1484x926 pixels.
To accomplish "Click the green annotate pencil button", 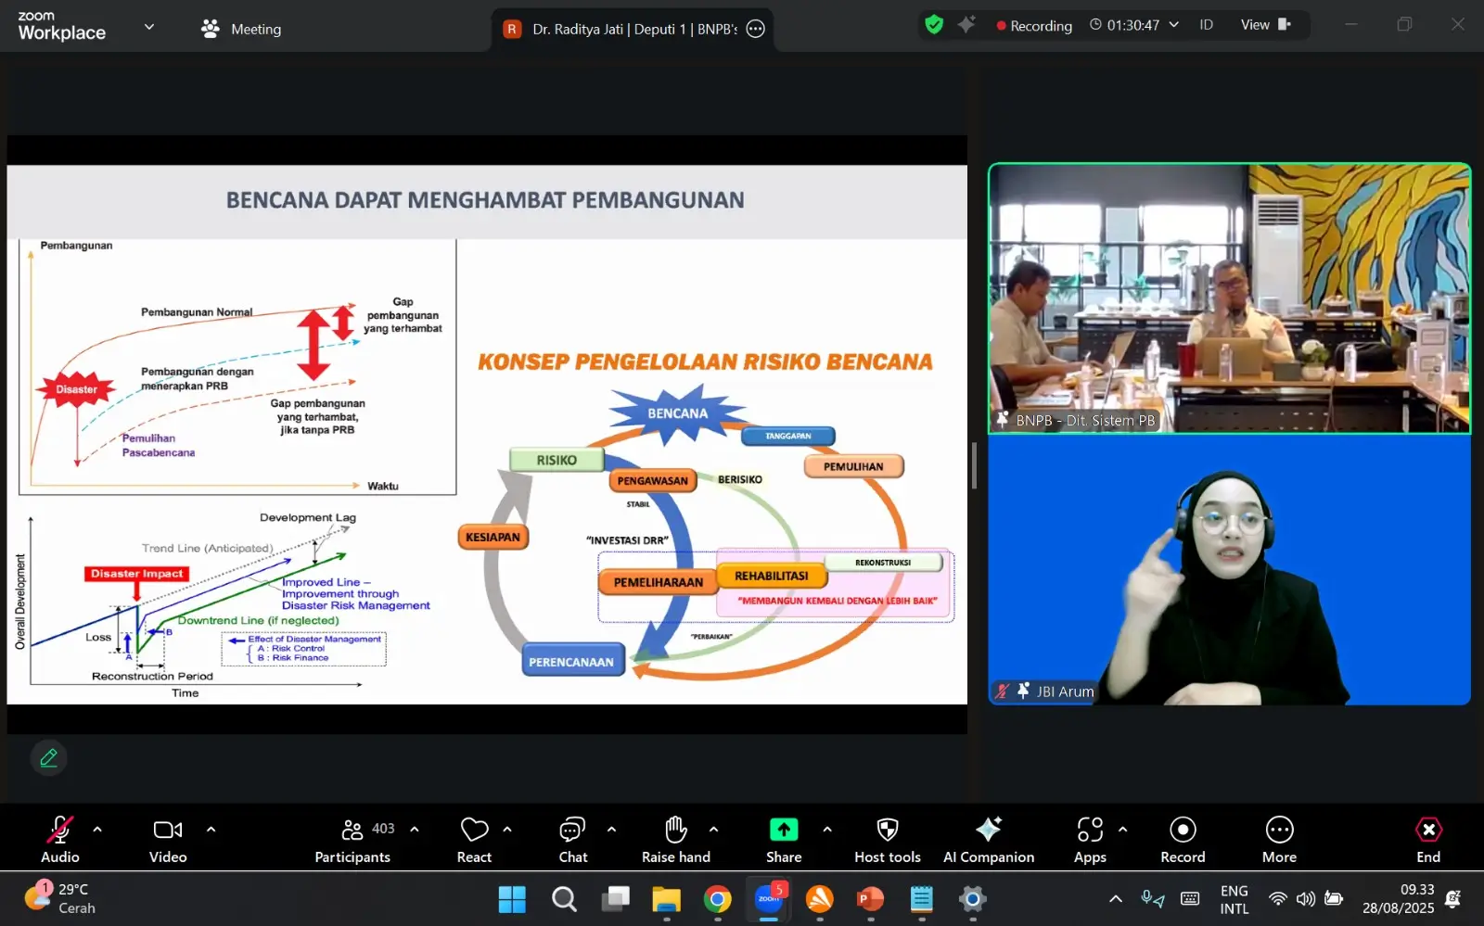I will point(49,758).
